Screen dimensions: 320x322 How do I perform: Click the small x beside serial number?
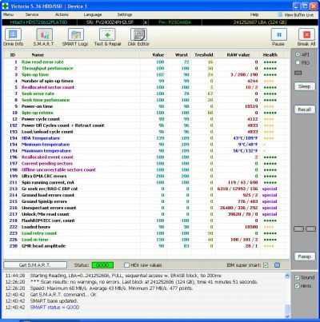pos(146,22)
